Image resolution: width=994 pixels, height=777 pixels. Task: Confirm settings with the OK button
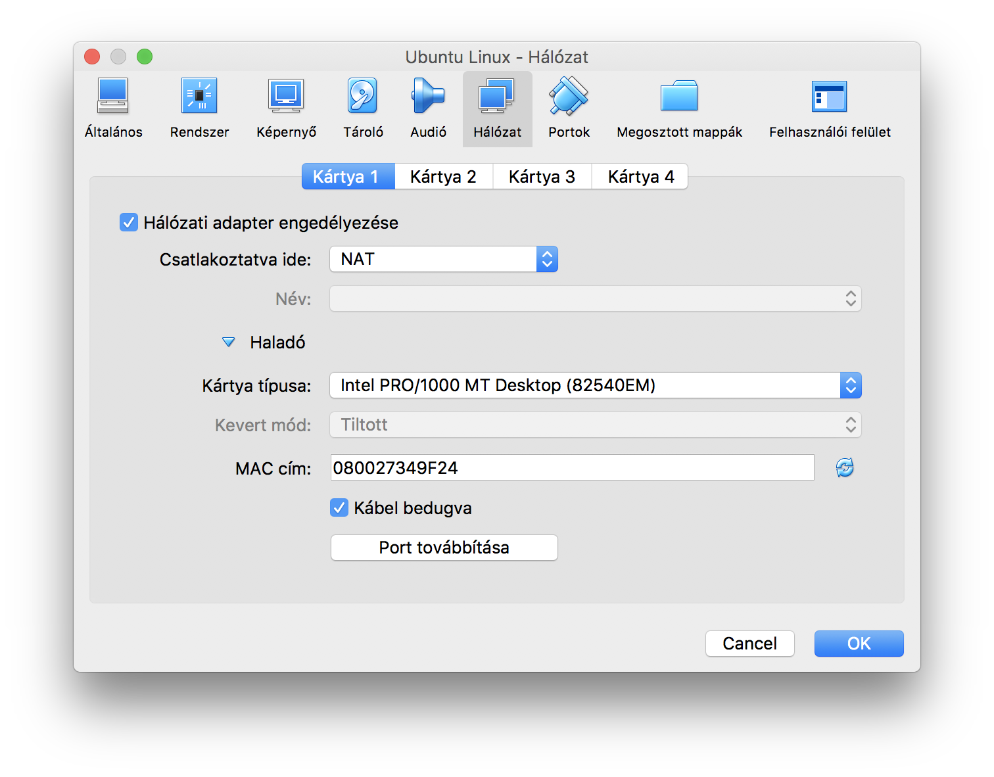[x=859, y=644]
